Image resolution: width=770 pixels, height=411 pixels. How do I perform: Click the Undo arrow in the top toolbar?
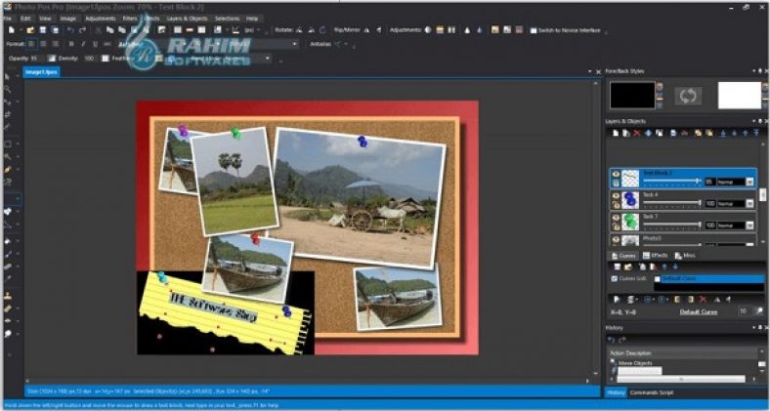pos(70,30)
